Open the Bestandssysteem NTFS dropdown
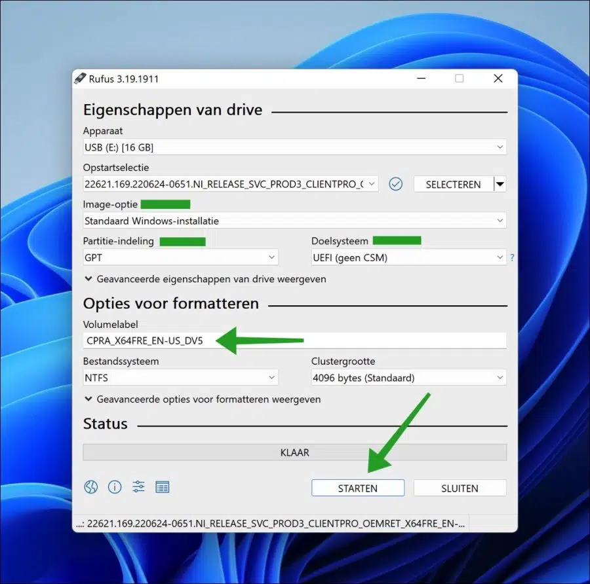The height and width of the screenshot is (584, 590). click(181, 378)
